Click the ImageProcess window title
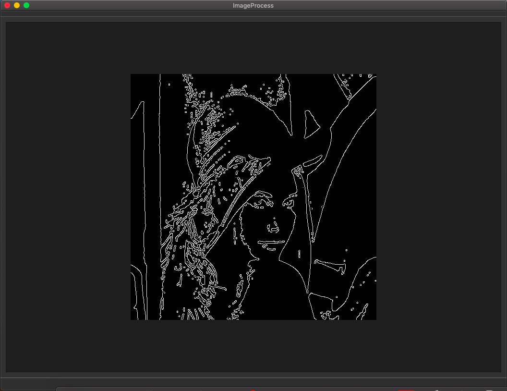 point(253,5)
